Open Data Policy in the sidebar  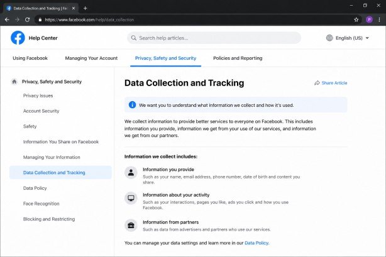(x=35, y=188)
